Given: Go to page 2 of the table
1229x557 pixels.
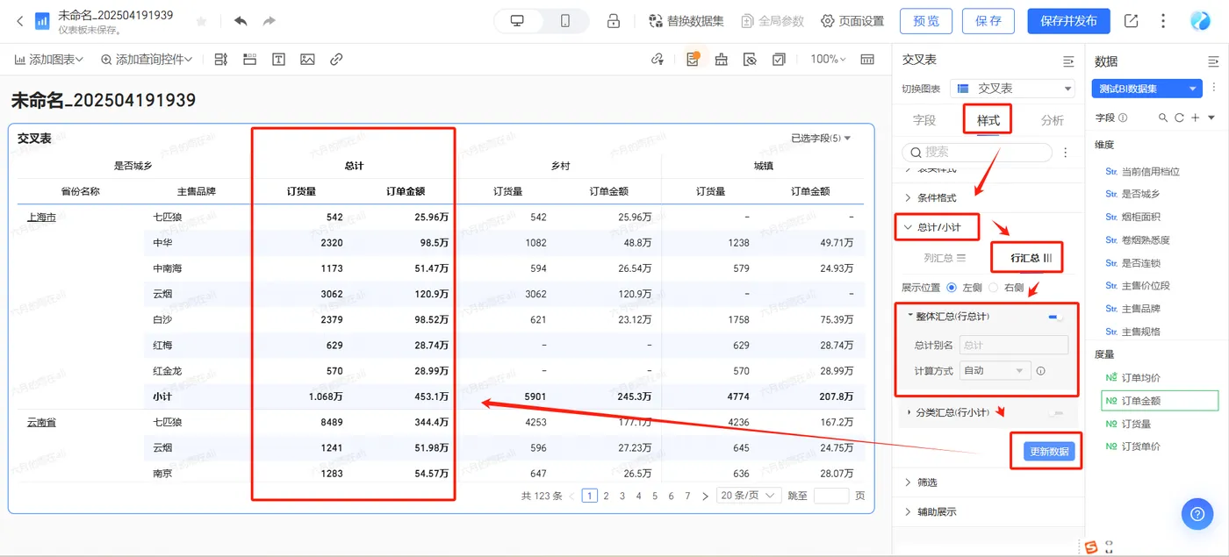Looking at the screenshot, I should point(606,496).
